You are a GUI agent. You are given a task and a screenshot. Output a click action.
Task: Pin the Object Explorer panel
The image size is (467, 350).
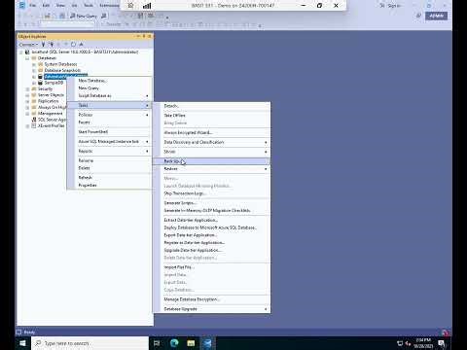click(x=144, y=36)
